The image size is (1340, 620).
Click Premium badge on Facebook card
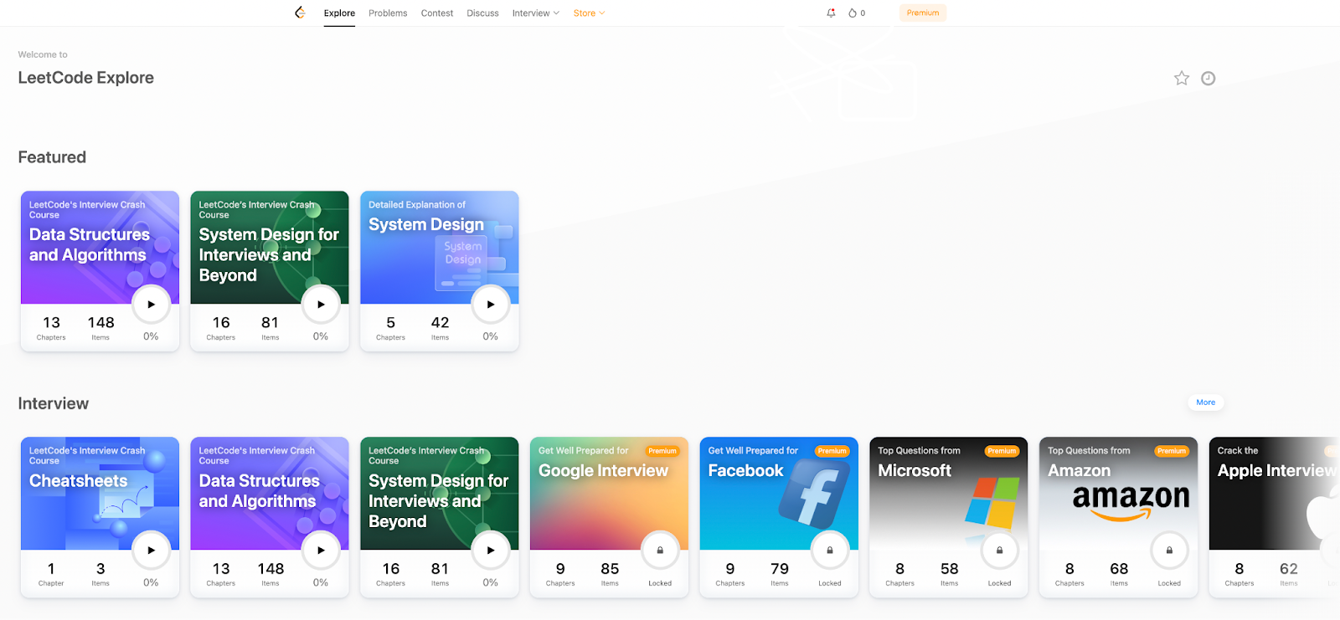(832, 451)
